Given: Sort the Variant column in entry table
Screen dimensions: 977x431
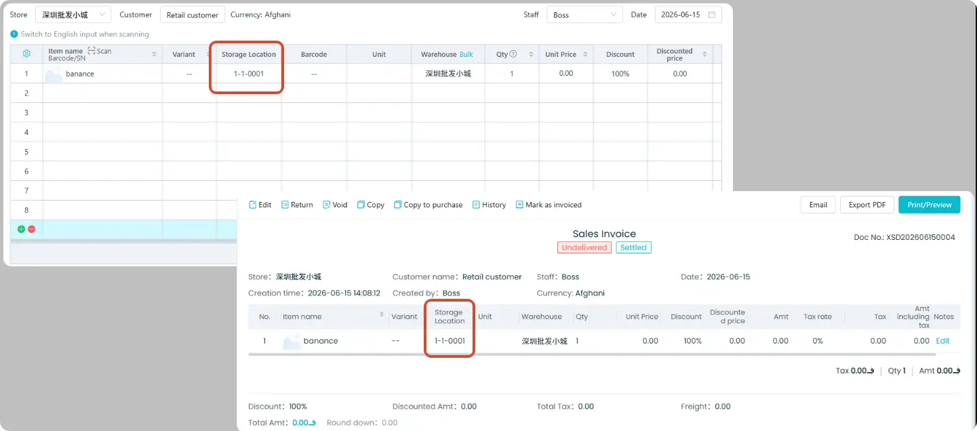Looking at the screenshot, I should point(209,54).
